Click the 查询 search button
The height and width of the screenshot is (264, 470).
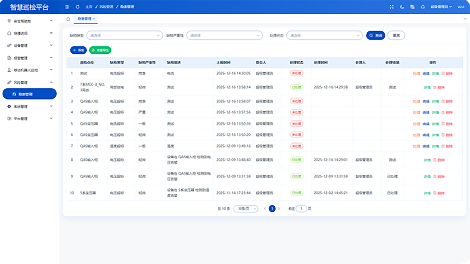click(x=376, y=35)
